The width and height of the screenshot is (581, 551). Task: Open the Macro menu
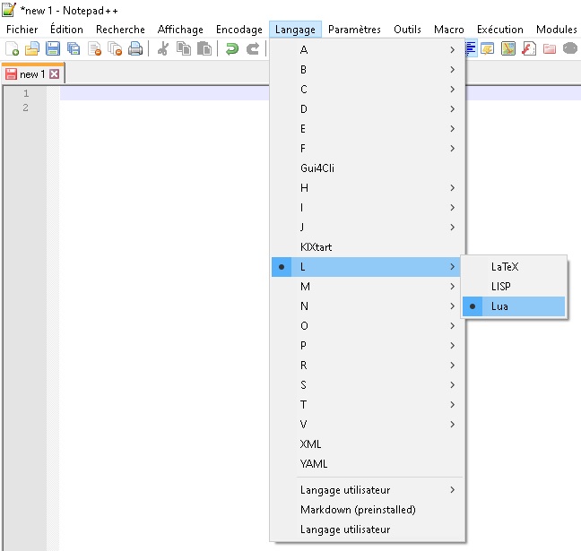pos(449,30)
